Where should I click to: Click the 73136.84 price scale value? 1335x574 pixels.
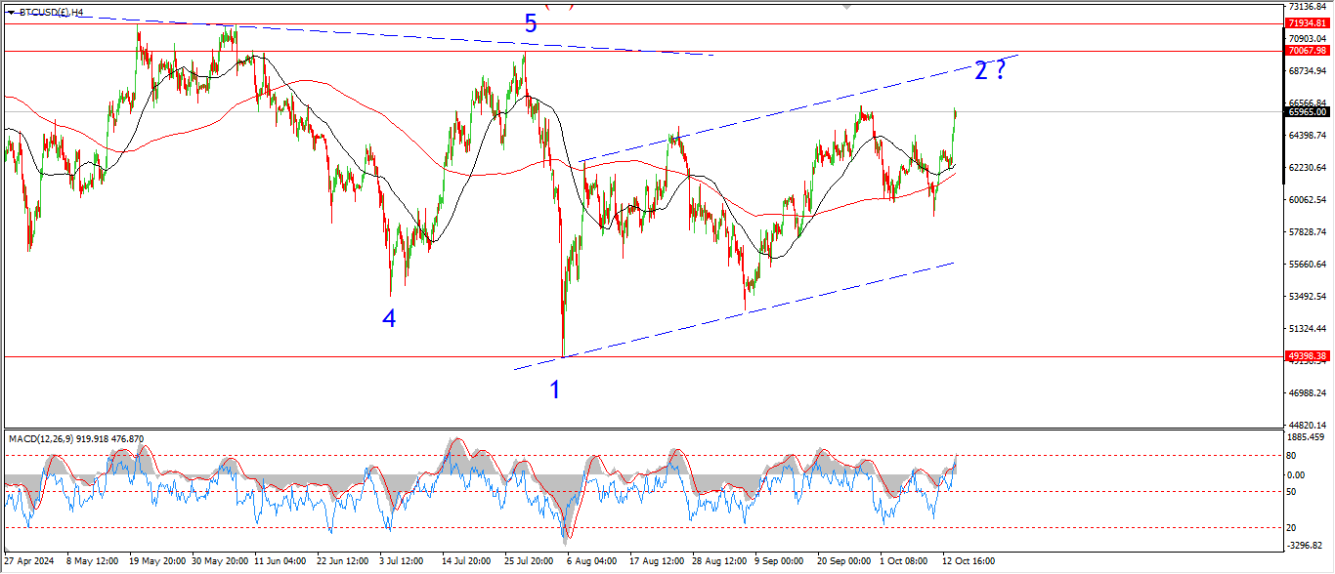tap(1309, 7)
